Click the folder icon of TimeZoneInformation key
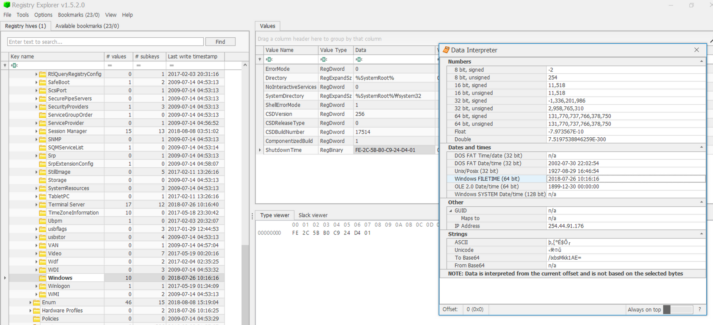 click(x=42, y=213)
